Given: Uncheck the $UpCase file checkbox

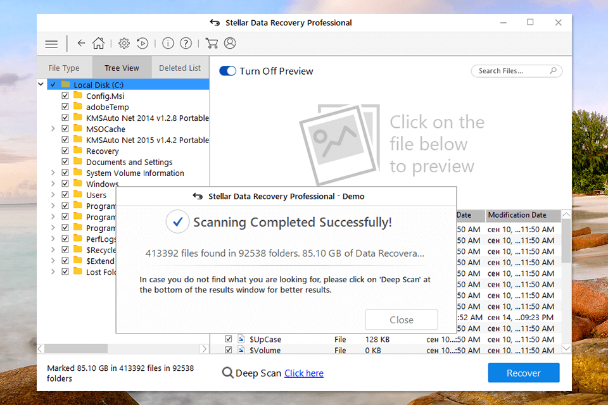Looking at the screenshot, I should pos(229,340).
